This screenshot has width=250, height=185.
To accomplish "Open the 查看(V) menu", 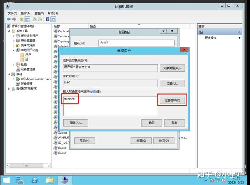I will [x=39, y=13].
